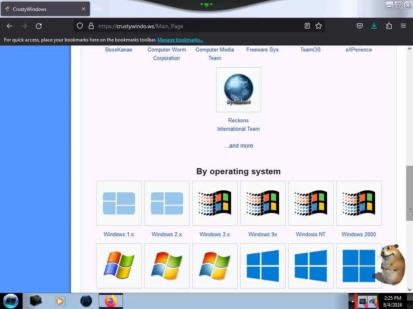The height and width of the screenshot is (309, 413).
Task: Open the BossKanae link
Action: 119,49
